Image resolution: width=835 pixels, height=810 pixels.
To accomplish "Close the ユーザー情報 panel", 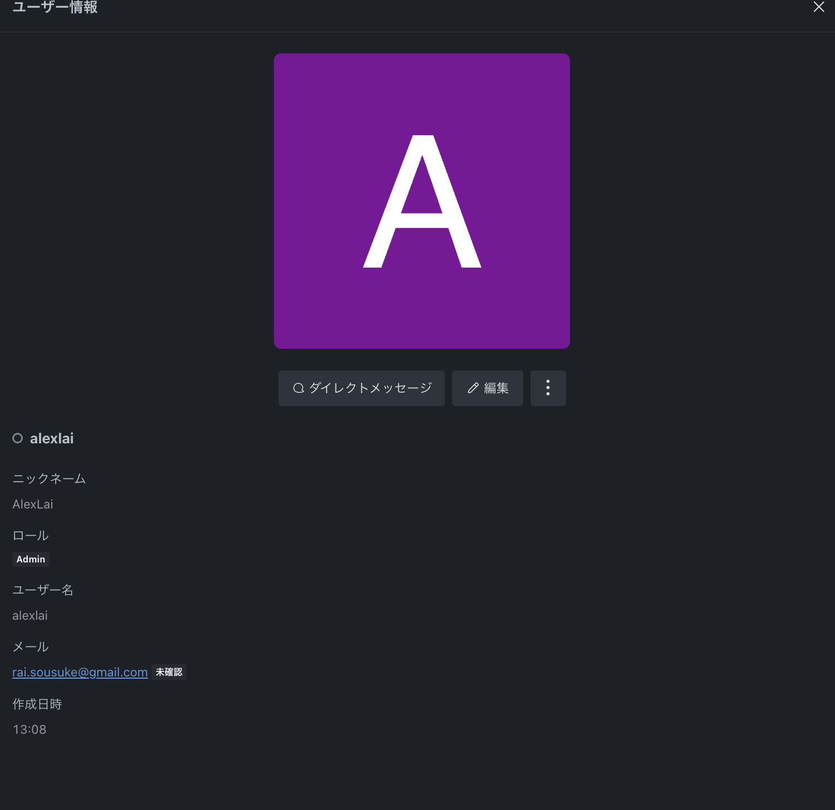I will click(x=818, y=7).
